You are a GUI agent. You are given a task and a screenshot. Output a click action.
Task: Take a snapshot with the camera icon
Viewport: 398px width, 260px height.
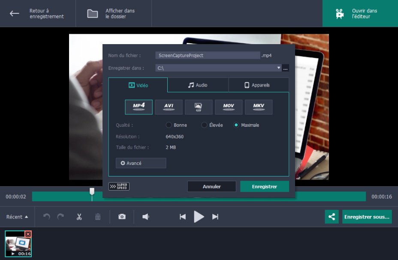click(122, 217)
